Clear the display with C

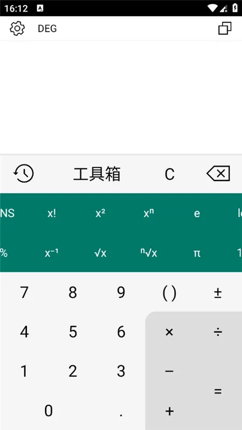[169, 174]
